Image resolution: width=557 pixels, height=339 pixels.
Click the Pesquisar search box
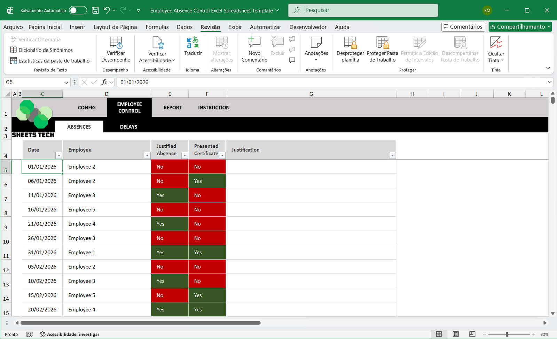click(363, 10)
